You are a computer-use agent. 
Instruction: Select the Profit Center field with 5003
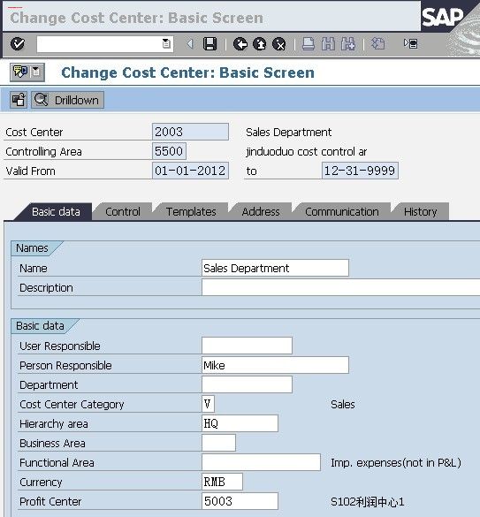(240, 501)
